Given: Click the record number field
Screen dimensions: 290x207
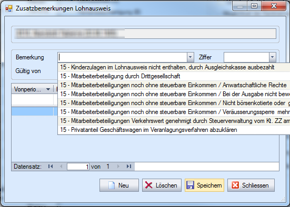Looking at the screenshot, I should pos(78,167).
